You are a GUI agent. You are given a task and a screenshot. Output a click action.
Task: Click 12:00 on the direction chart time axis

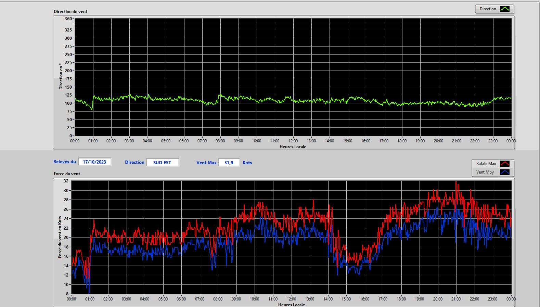click(293, 141)
